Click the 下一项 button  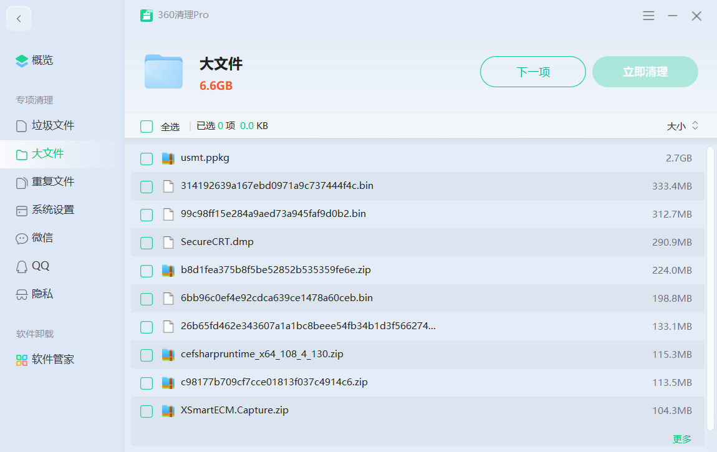tap(532, 72)
